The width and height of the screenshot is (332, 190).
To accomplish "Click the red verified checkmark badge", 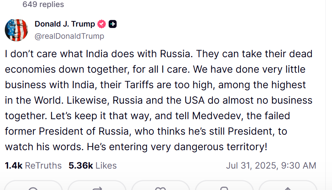I will point(102,24).
